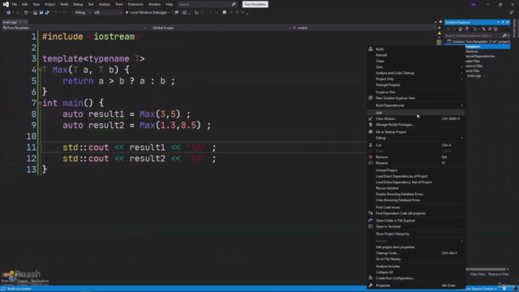The image size is (519, 292).
Task: Click the editor vertical scrollbar thumb
Action: pos(439,42)
